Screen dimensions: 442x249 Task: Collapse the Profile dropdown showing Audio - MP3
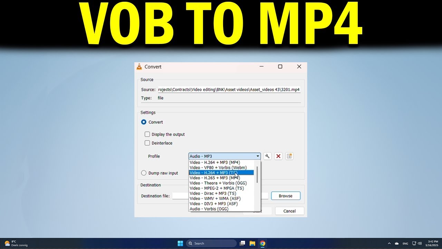224,156
